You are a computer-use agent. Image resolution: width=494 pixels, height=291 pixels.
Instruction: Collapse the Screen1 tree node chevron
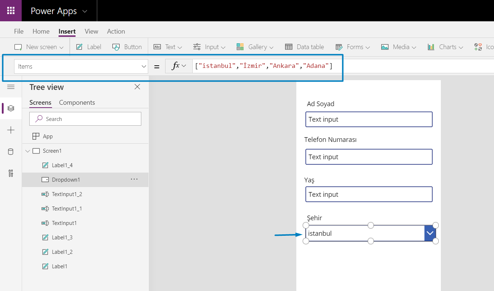click(27, 151)
